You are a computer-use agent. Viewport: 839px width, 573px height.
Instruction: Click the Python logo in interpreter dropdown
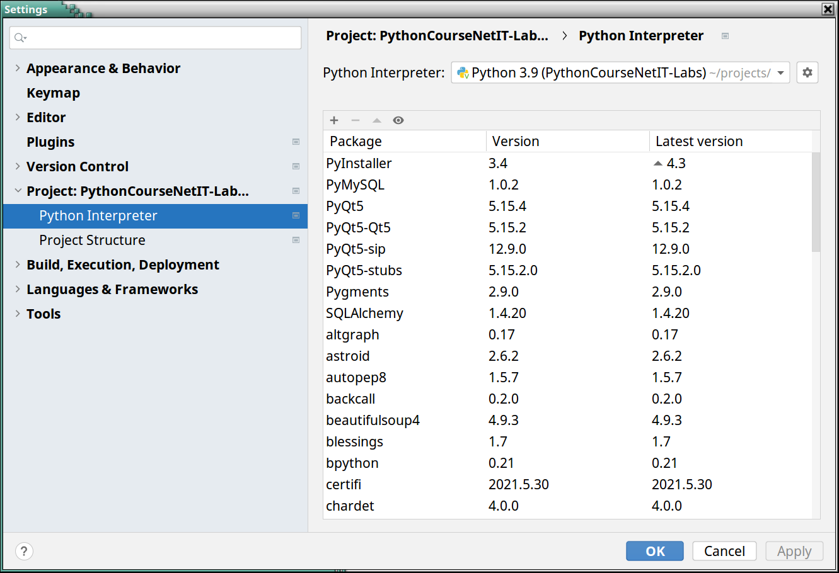coord(463,72)
